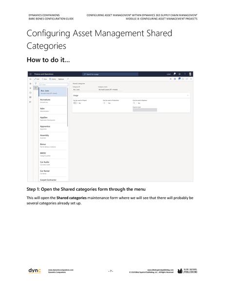Open Favorites star icon in left rail
The height and width of the screenshot is (292, 226).
coord(30,88)
